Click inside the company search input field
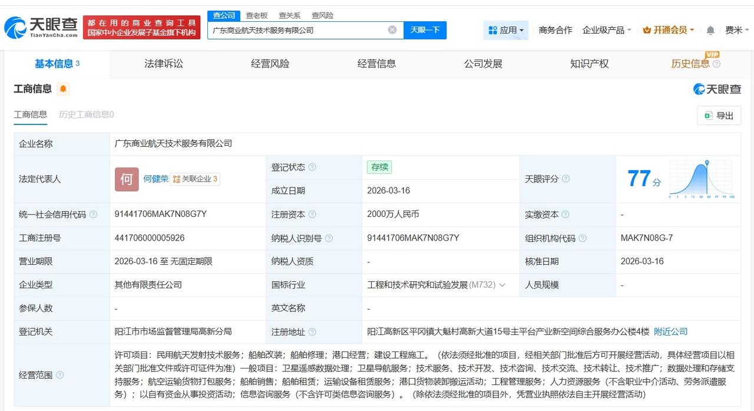Image resolution: width=754 pixels, height=411 pixels. (x=295, y=29)
